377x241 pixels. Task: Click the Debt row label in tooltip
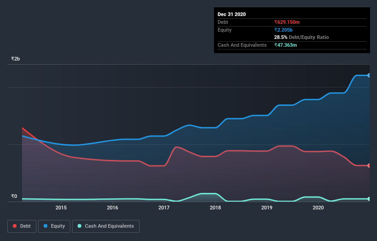(x=223, y=22)
